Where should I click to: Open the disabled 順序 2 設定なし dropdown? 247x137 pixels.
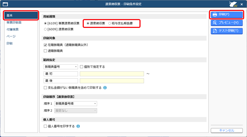point(76,111)
